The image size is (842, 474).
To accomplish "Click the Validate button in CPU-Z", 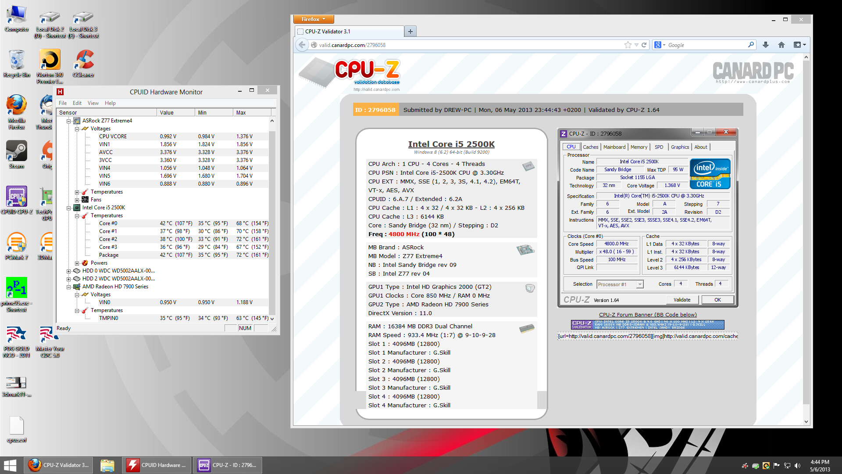I will coord(682,300).
